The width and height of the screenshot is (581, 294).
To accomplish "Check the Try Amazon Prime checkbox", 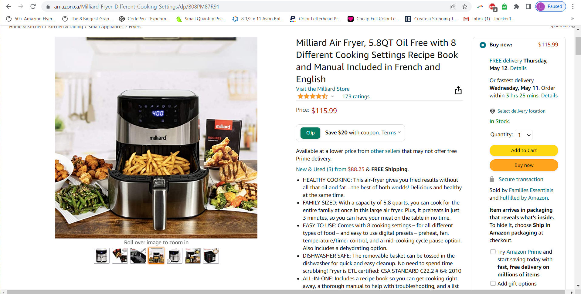I will coord(493,252).
